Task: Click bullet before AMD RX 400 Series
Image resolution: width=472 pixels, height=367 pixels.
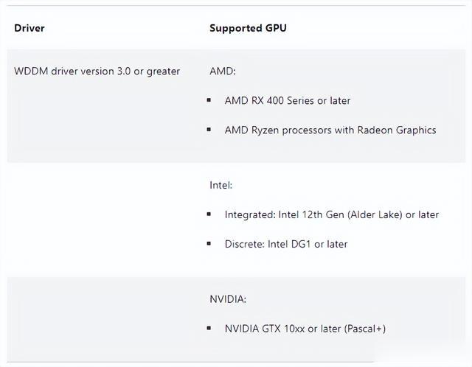Action: click(209, 100)
